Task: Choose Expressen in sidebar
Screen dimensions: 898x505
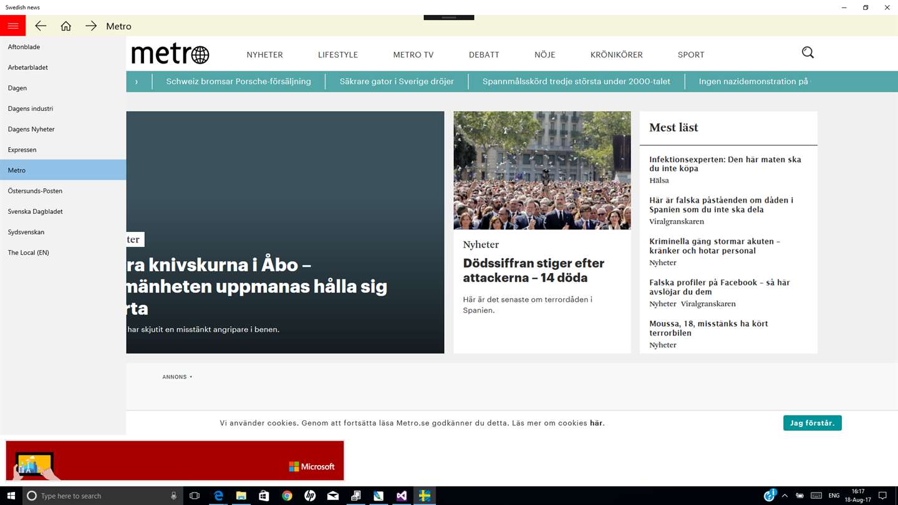Action: [63, 150]
